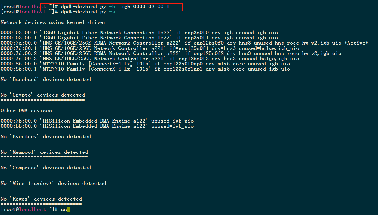Click the "No 'Misc (rawdev)' devices detected" line
This screenshot has height=215, width=378.
[x=53, y=183]
